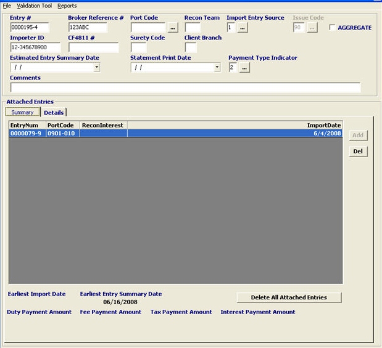Open the Reports menu
The width and height of the screenshot is (382, 348).
coord(67,6)
